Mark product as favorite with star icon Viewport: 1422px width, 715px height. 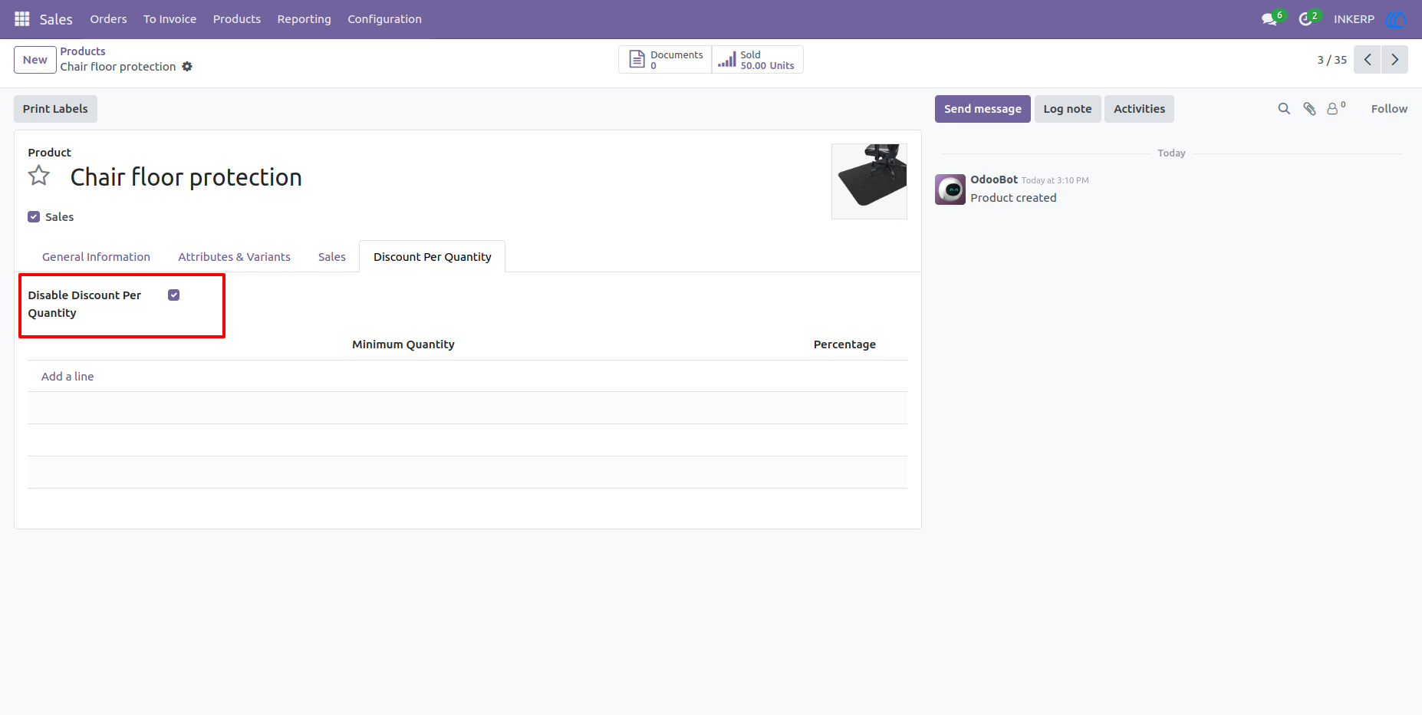[39, 176]
